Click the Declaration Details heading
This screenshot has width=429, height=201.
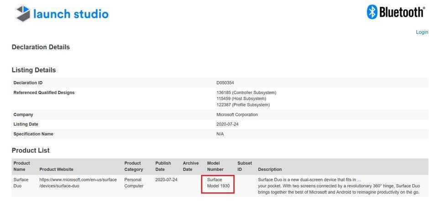coord(41,47)
